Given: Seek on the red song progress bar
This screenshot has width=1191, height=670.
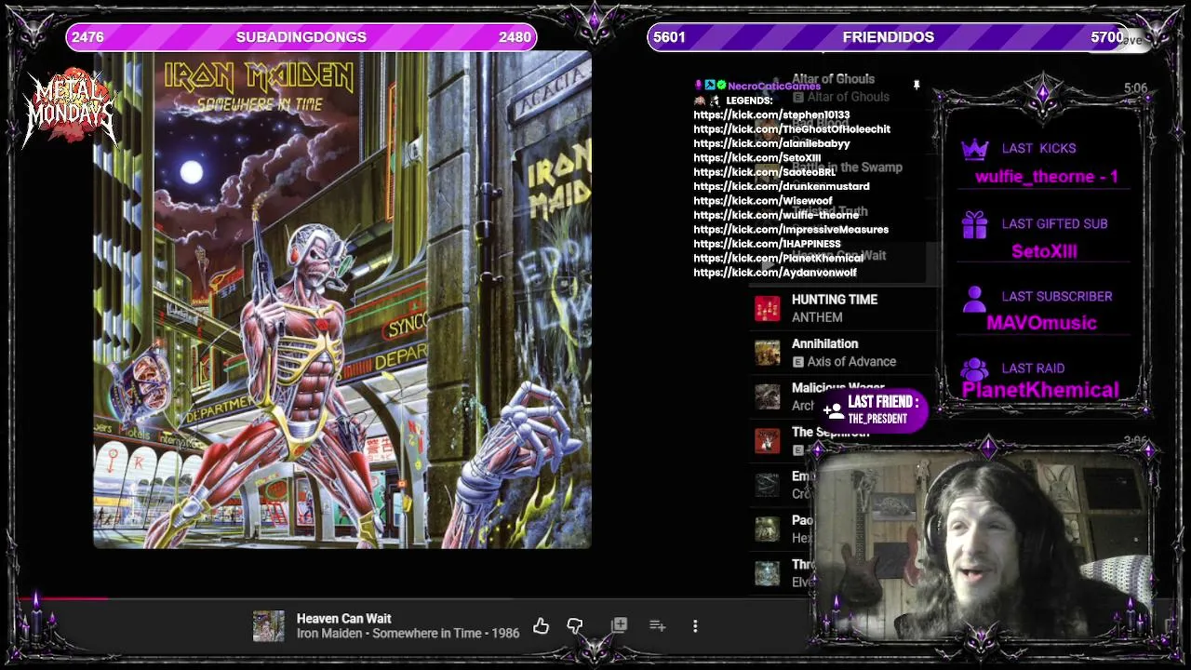Looking at the screenshot, I should pyautogui.click(x=63, y=598).
